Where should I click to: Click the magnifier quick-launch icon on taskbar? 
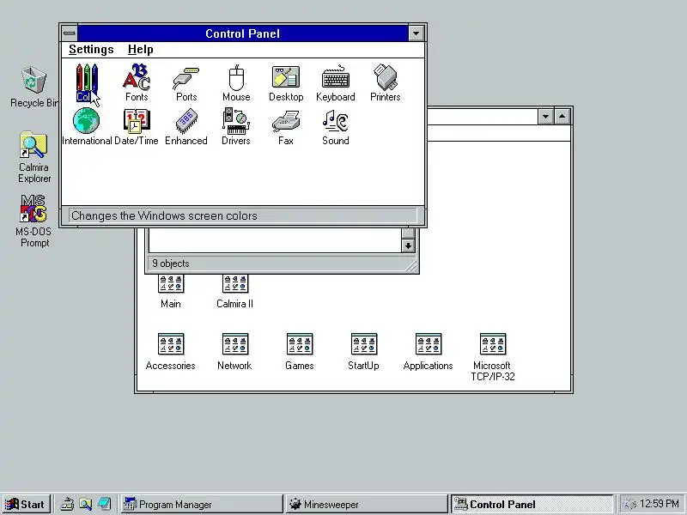(x=85, y=505)
